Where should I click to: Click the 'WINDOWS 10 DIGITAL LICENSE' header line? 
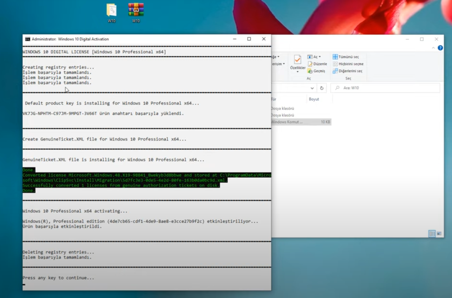[x=94, y=52]
